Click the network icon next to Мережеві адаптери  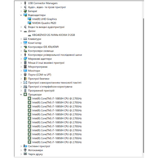click(x=25, y=59)
